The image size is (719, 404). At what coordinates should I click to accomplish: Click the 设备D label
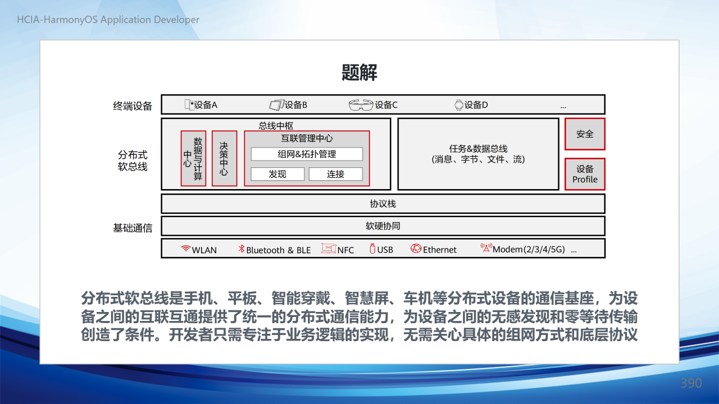click(476, 105)
